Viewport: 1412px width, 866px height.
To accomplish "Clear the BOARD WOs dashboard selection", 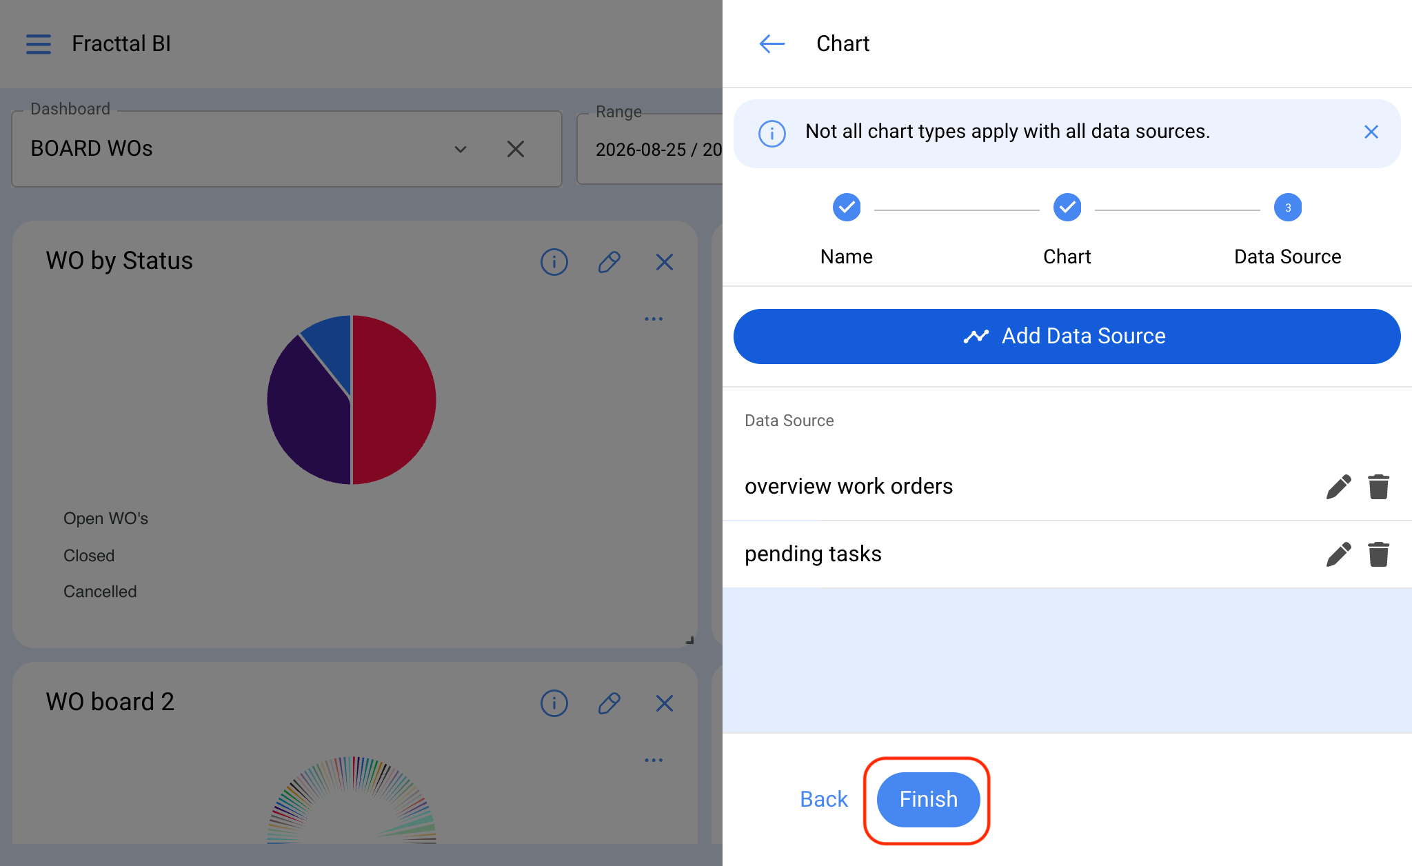I will tap(516, 149).
